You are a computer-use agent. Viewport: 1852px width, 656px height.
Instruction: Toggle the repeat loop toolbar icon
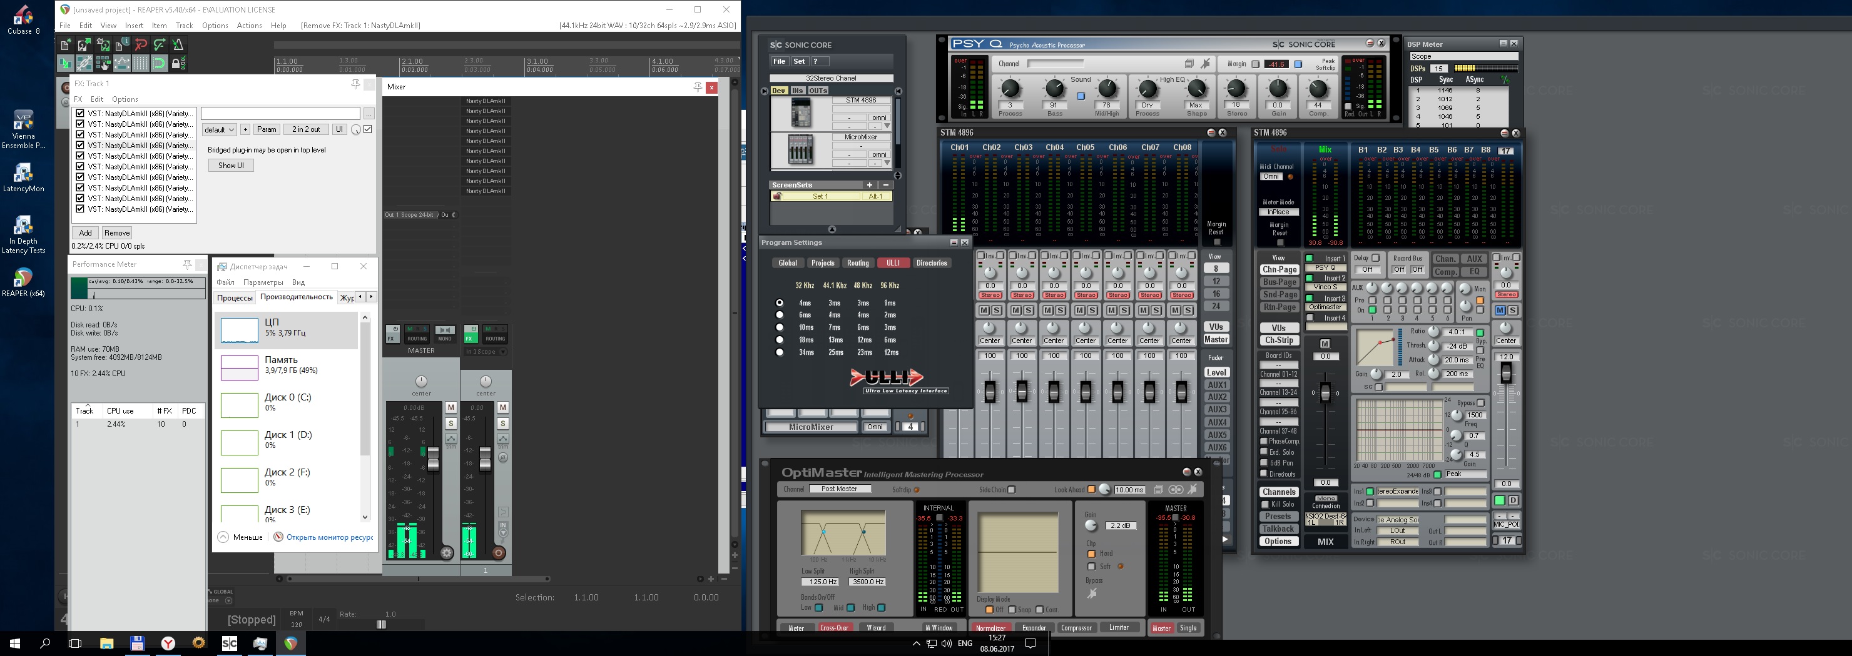(160, 64)
